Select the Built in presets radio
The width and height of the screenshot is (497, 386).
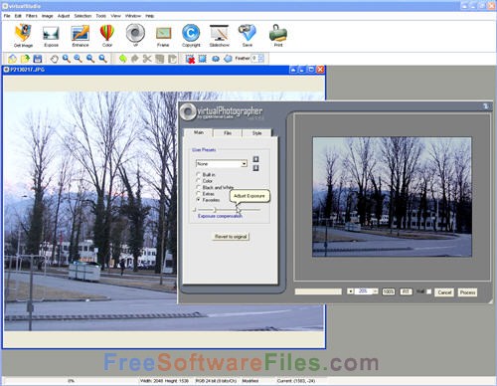click(x=198, y=174)
